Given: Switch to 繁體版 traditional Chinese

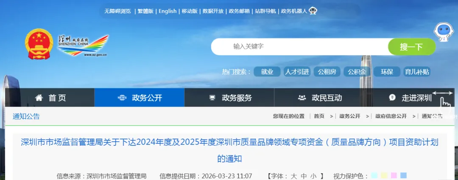Looking at the screenshot, I should pyautogui.click(x=145, y=11).
